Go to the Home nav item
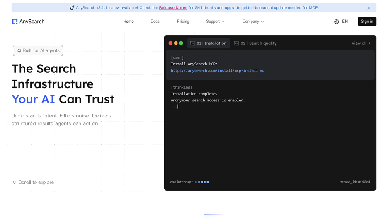 point(129,22)
